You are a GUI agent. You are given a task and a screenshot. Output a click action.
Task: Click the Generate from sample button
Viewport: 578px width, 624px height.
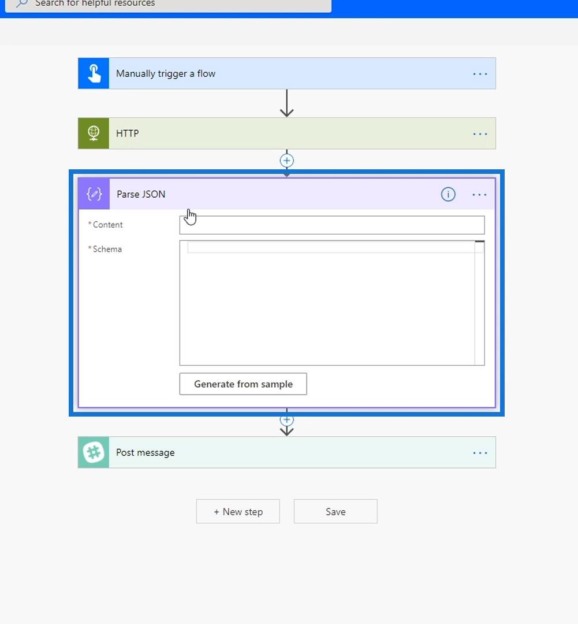point(243,384)
